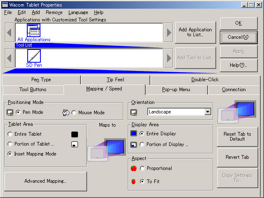Click Tool List left arrow
The width and height of the screenshot is (264, 198).
[x=9, y=58]
